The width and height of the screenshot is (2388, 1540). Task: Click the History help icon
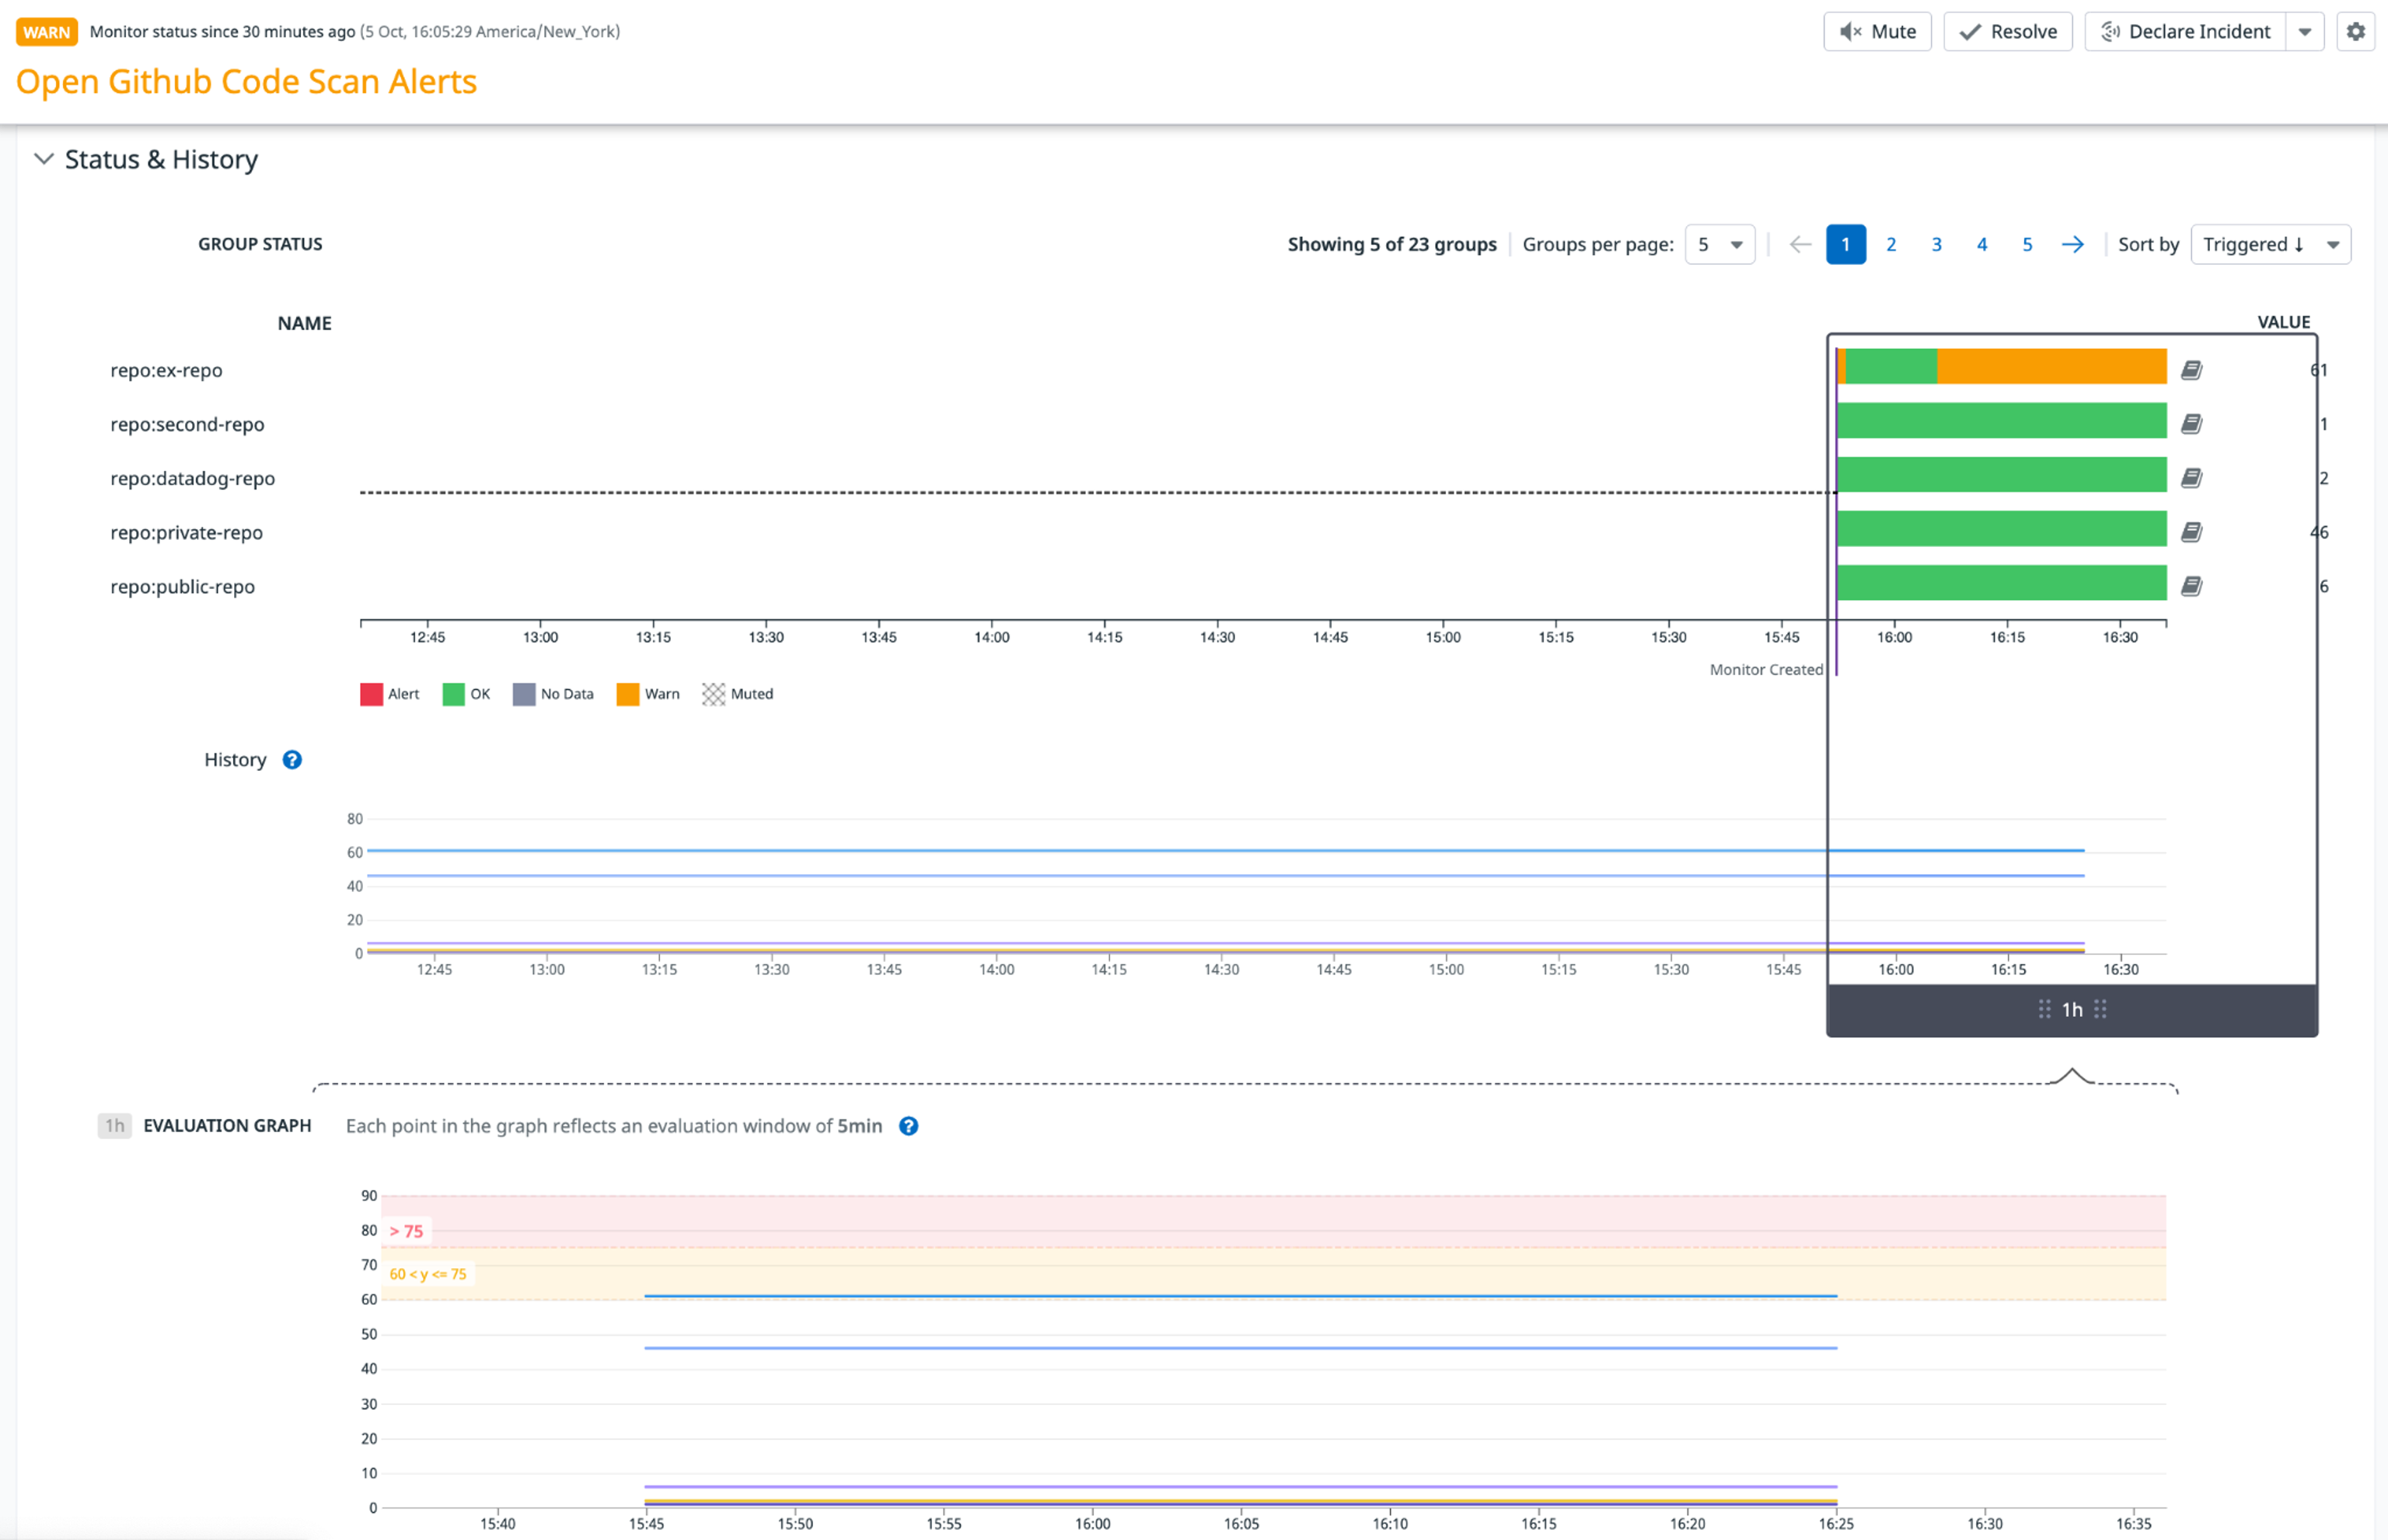[x=292, y=760]
